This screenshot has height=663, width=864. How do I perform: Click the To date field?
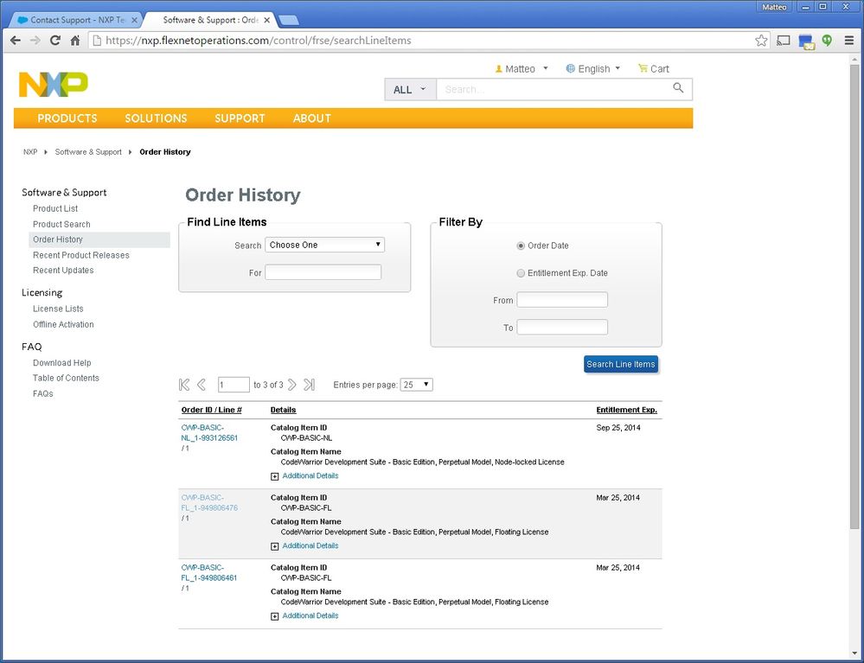coord(562,327)
